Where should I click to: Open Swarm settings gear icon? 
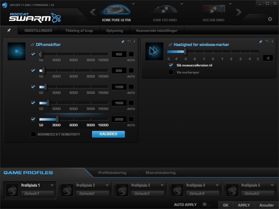[x=270, y=19]
